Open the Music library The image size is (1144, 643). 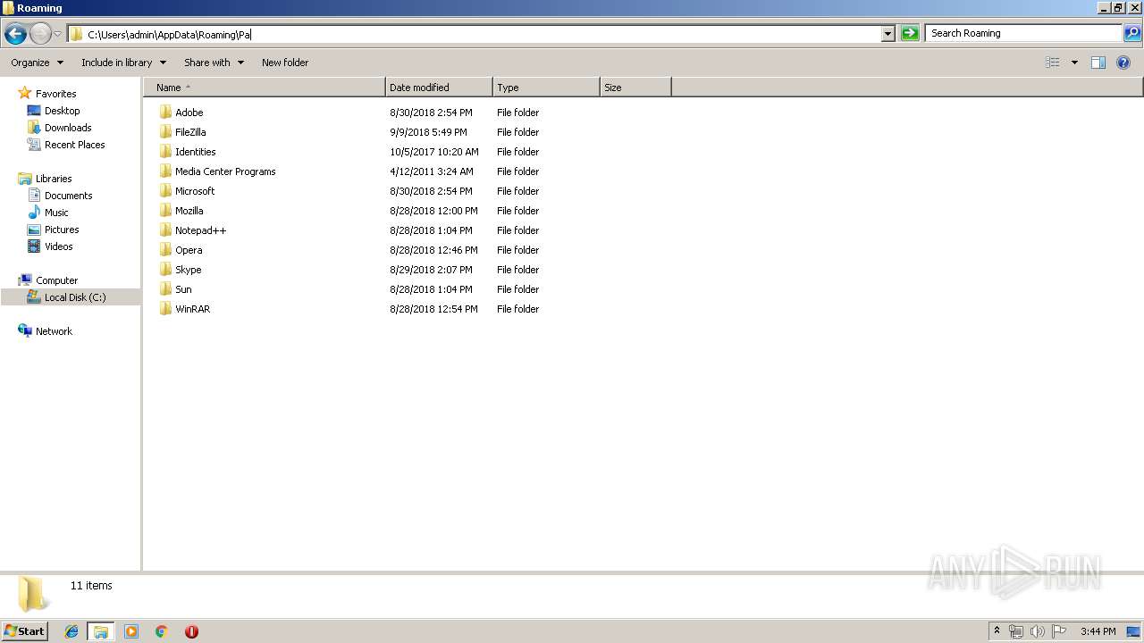point(56,213)
